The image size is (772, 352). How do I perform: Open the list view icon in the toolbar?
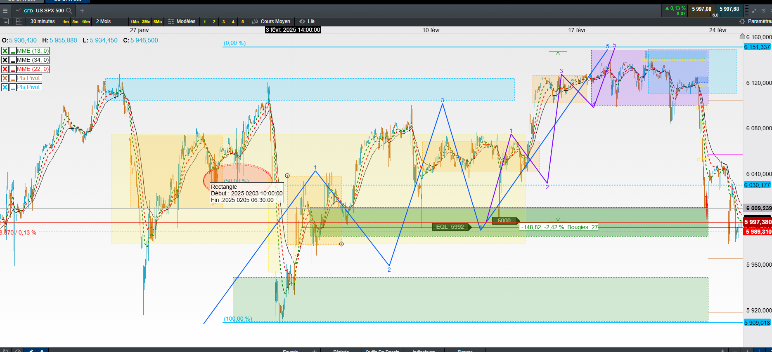point(6,21)
